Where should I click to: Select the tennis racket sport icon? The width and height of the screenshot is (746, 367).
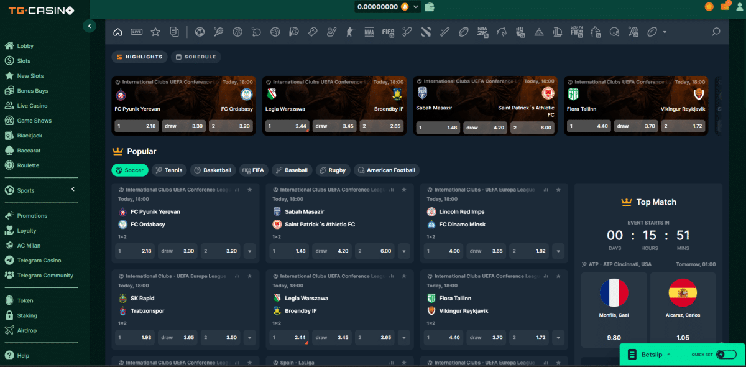(x=218, y=32)
